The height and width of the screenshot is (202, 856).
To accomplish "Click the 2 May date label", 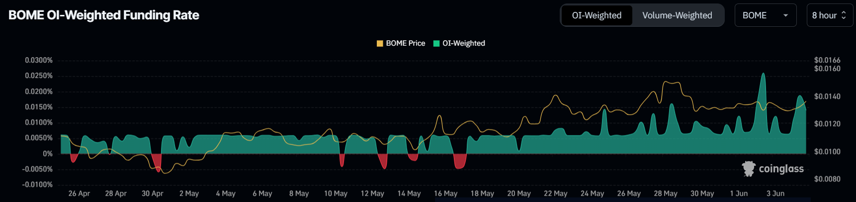I will coord(189,194).
